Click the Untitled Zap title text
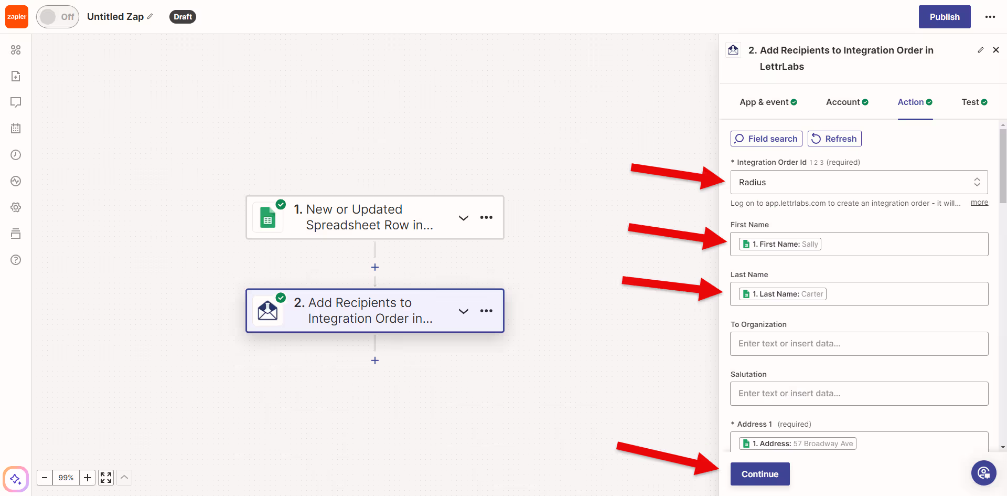 click(115, 17)
